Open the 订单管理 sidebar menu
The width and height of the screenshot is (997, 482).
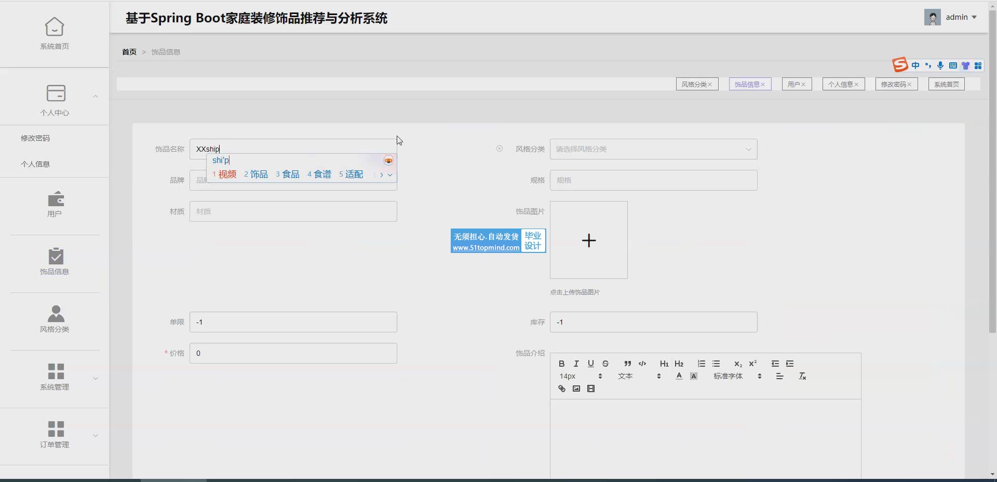(x=55, y=434)
